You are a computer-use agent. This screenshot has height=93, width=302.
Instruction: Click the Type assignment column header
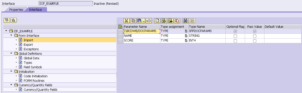click(x=174, y=27)
